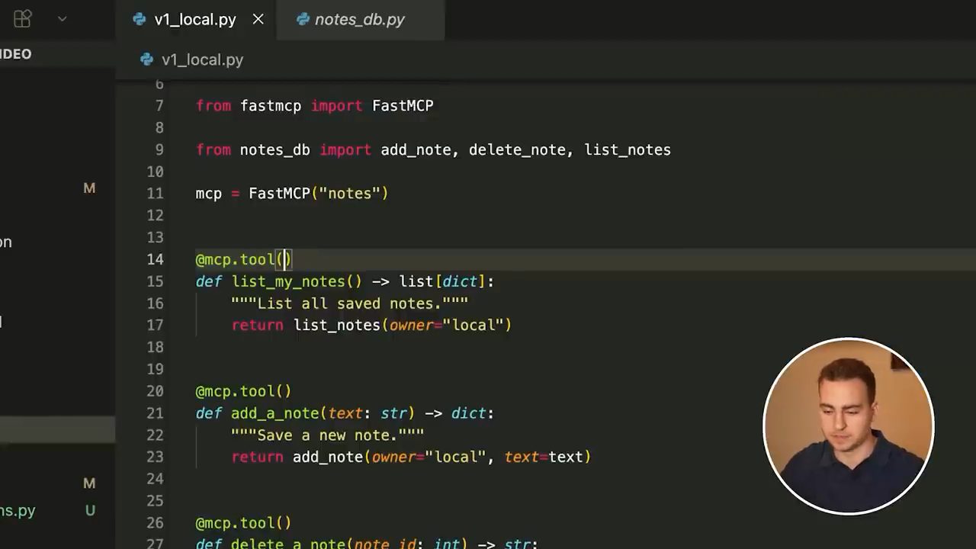Click list_notes in the line 9 import
Viewport: 976px width, 549px height.
tap(628, 150)
